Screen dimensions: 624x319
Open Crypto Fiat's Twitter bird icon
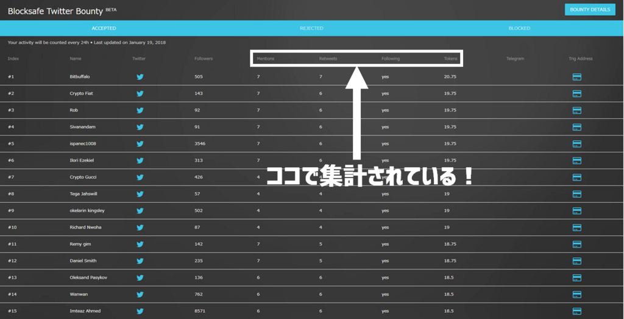coord(140,93)
